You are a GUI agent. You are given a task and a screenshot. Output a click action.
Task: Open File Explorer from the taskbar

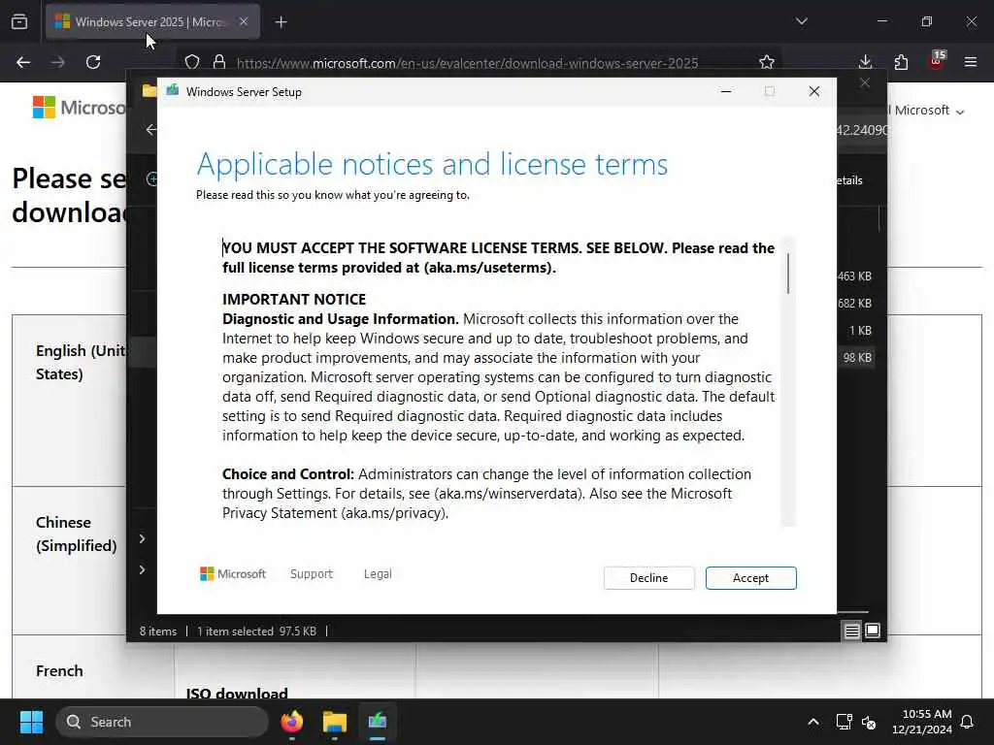coord(335,722)
